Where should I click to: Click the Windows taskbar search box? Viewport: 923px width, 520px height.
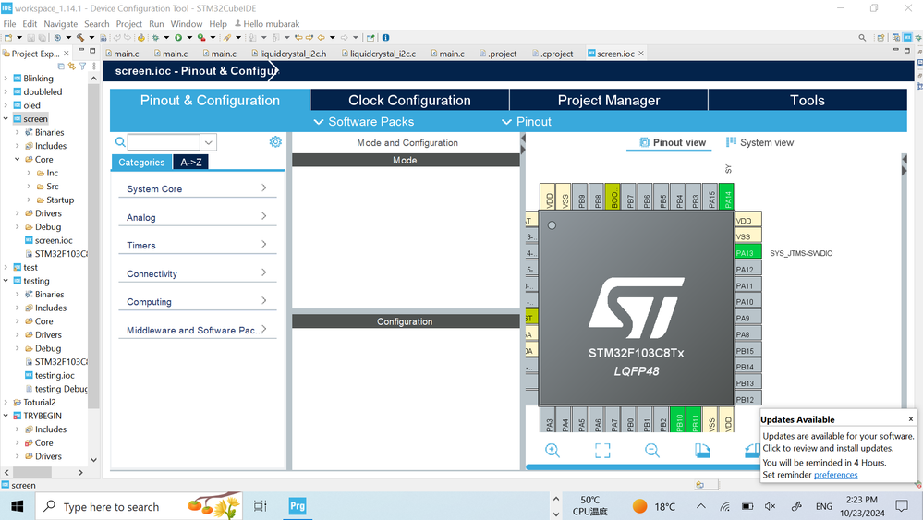pyautogui.click(x=139, y=506)
